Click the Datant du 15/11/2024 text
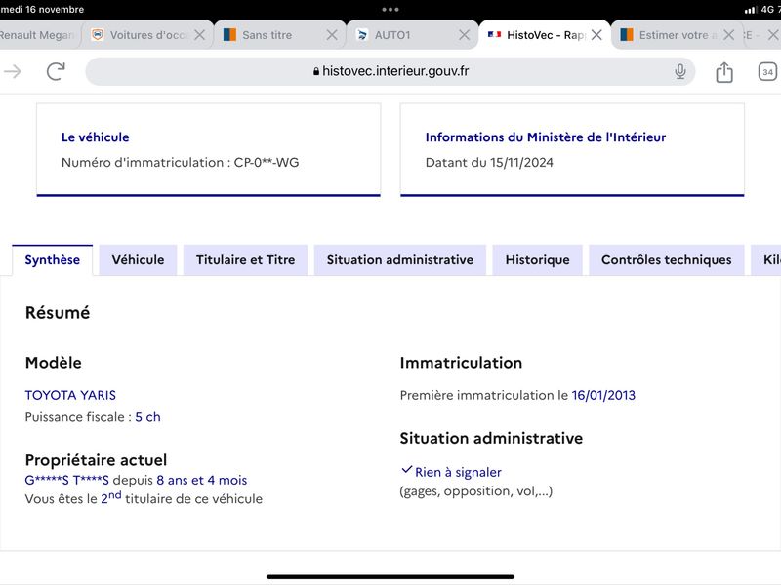This screenshot has height=585, width=781. 489,162
